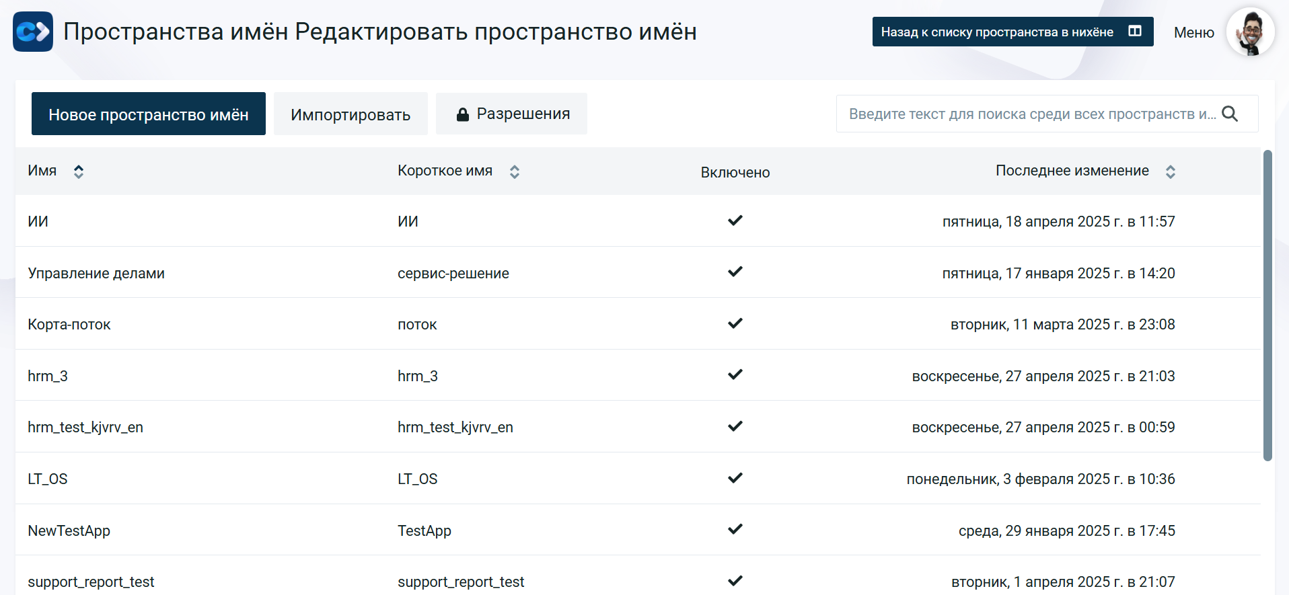Click enabled checkmark for Управление делами row
The height and width of the screenshot is (595, 1289).
coord(735,272)
